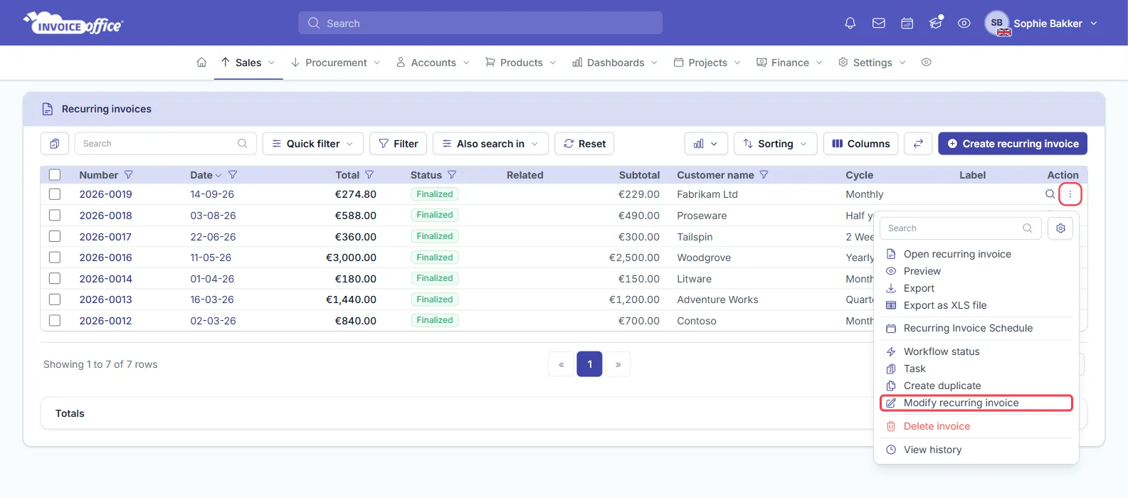Open the Sorting dropdown

click(776, 144)
